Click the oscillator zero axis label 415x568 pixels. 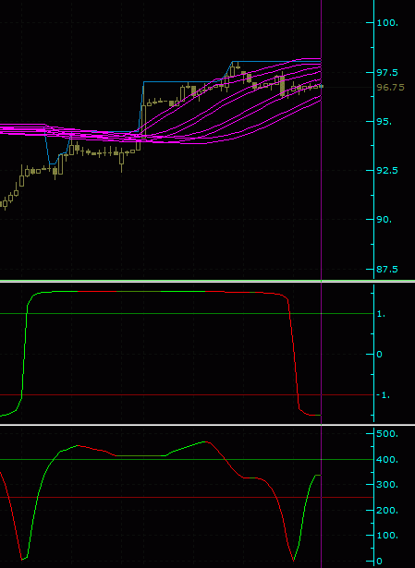click(x=380, y=355)
